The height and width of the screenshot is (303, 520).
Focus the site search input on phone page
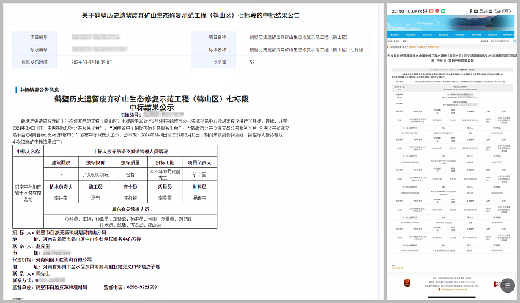(x=500, y=42)
